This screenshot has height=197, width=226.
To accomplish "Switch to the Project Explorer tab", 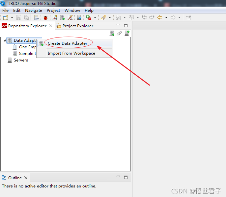I will (x=75, y=26).
